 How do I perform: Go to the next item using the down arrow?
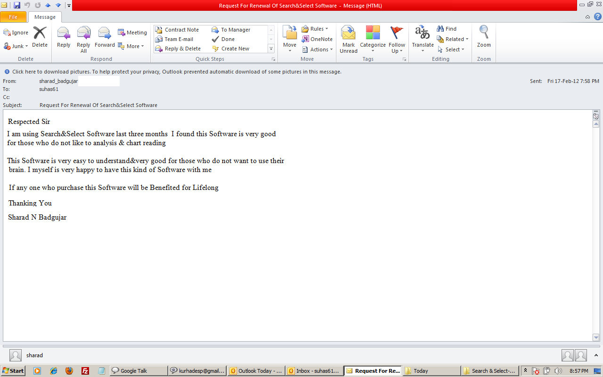click(58, 5)
